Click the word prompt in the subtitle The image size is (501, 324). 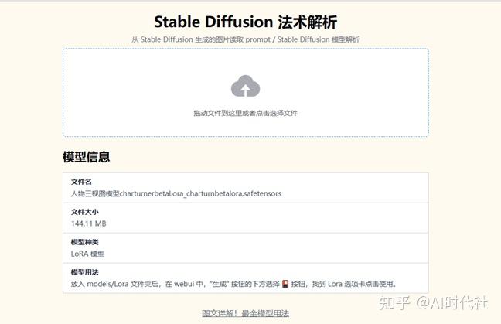tap(257, 39)
